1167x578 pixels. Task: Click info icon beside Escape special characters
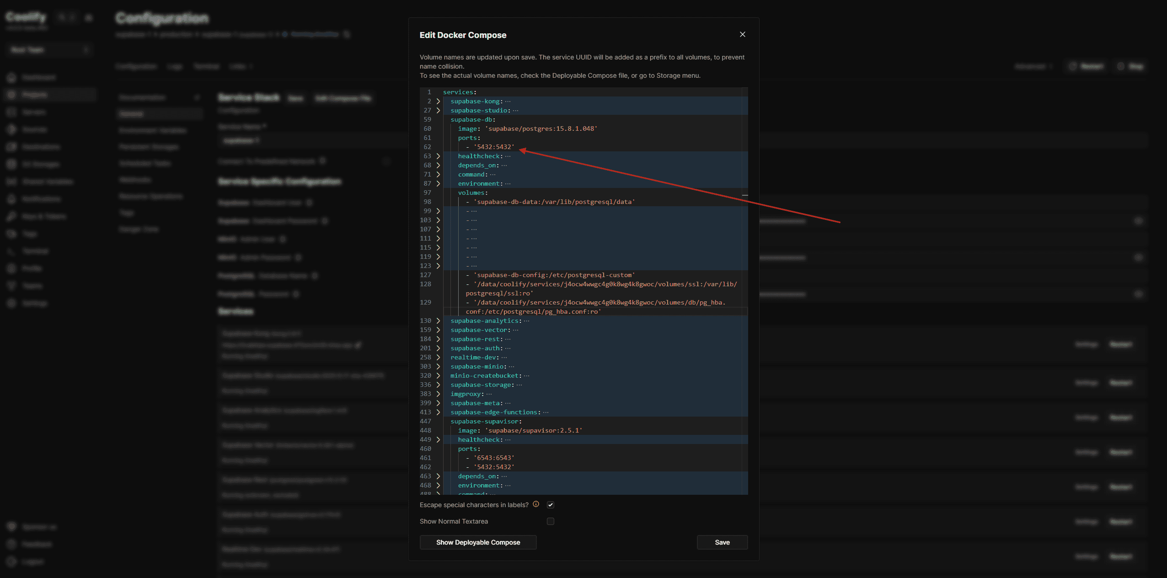(x=536, y=504)
